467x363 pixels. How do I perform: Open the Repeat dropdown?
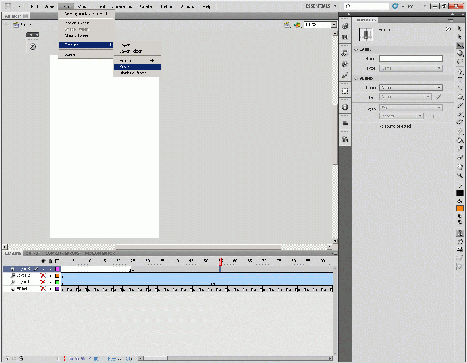tap(401, 116)
